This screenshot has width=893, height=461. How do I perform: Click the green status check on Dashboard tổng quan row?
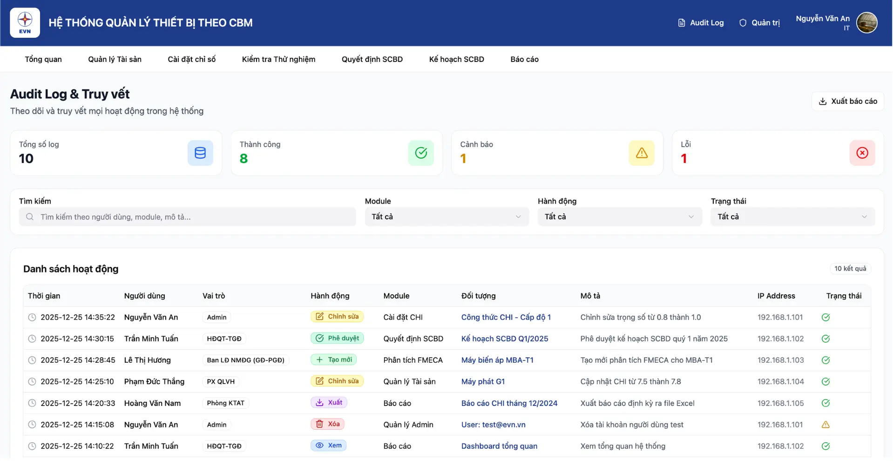[x=826, y=446]
